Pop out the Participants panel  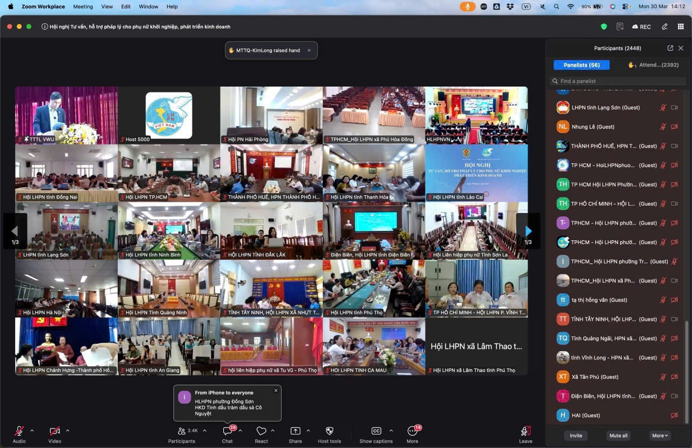point(670,48)
